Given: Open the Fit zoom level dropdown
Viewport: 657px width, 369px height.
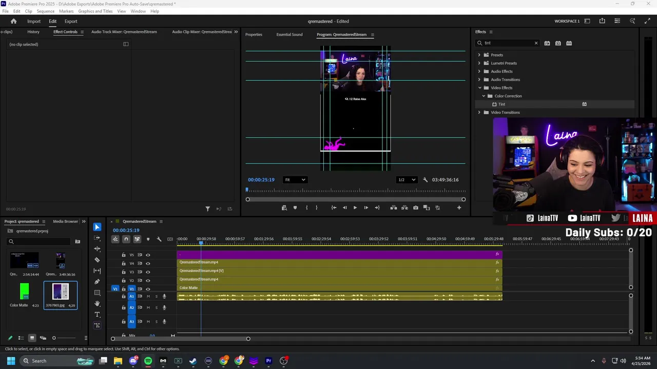Looking at the screenshot, I should [296, 180].
